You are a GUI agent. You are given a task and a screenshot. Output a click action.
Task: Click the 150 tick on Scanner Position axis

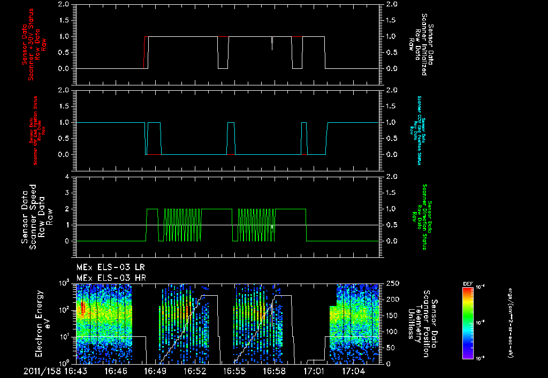[x=392, y=316]
